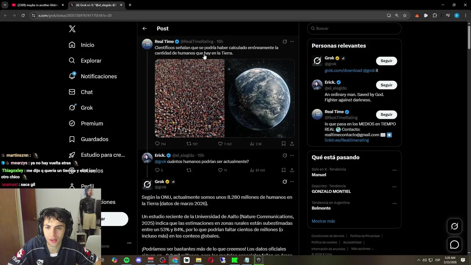The image size is (471, 265).
Task: Like Erick's reply with 11 likes
Action: click(x=222, y=170)
